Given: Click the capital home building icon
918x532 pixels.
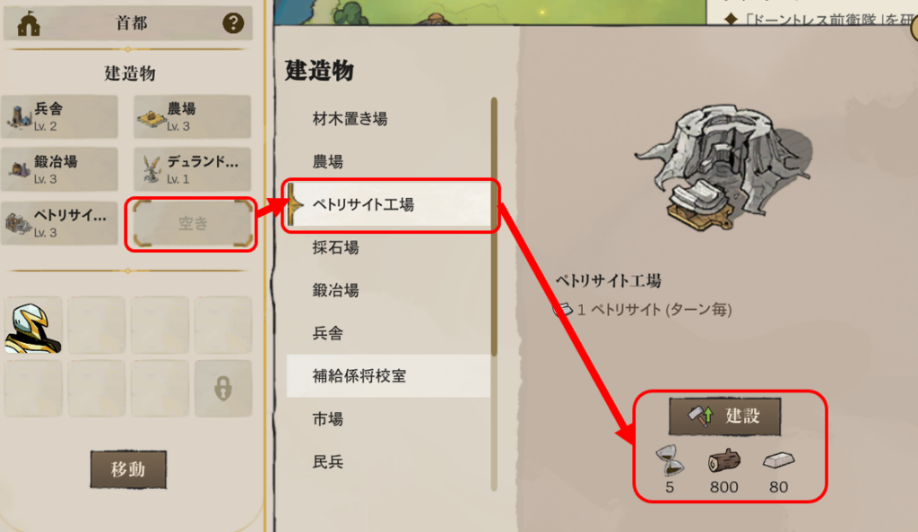Looking at the screenshot, I should pos(29,23).
